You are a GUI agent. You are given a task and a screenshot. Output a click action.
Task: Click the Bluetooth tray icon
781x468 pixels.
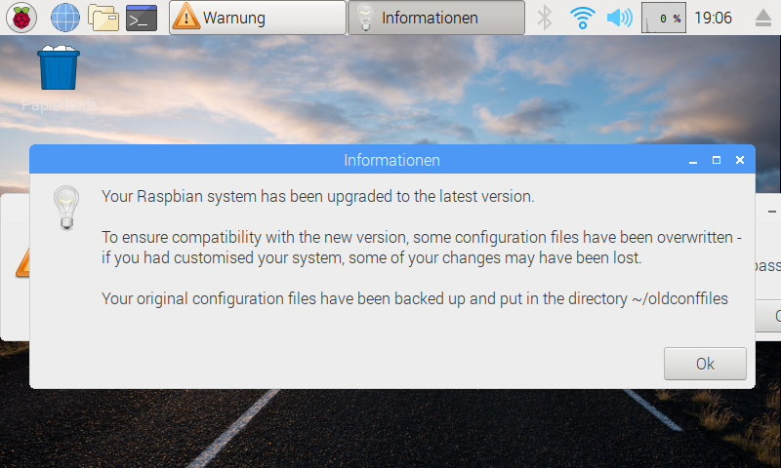tap(546, 17)
